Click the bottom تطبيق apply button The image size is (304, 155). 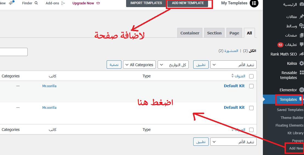pyautogui.click(x=201, y=142)
